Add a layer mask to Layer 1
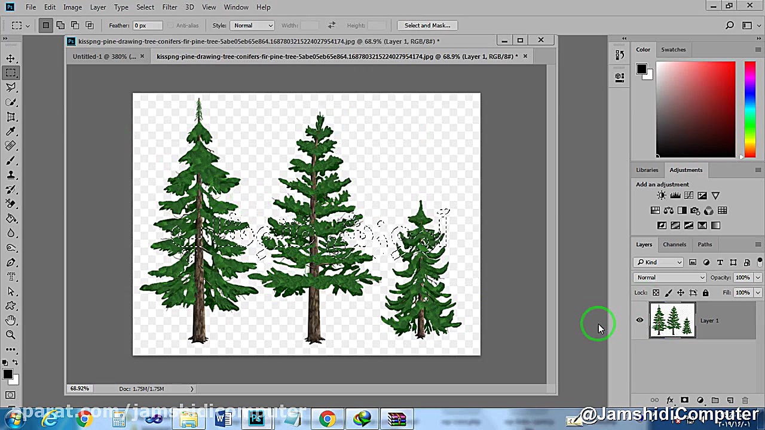Screen dimensions: 765x430 [685, 400]
